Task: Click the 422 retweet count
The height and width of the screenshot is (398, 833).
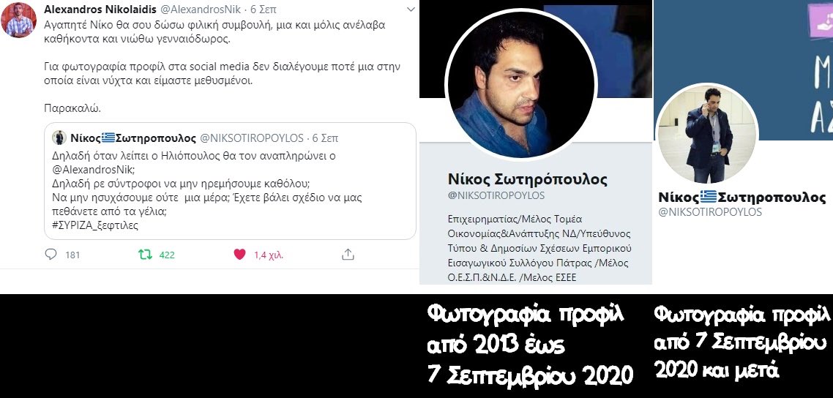Action: [x=167, y=255]
